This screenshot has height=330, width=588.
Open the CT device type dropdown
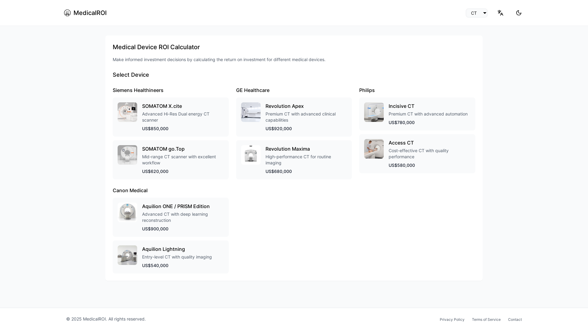(477, 13)
